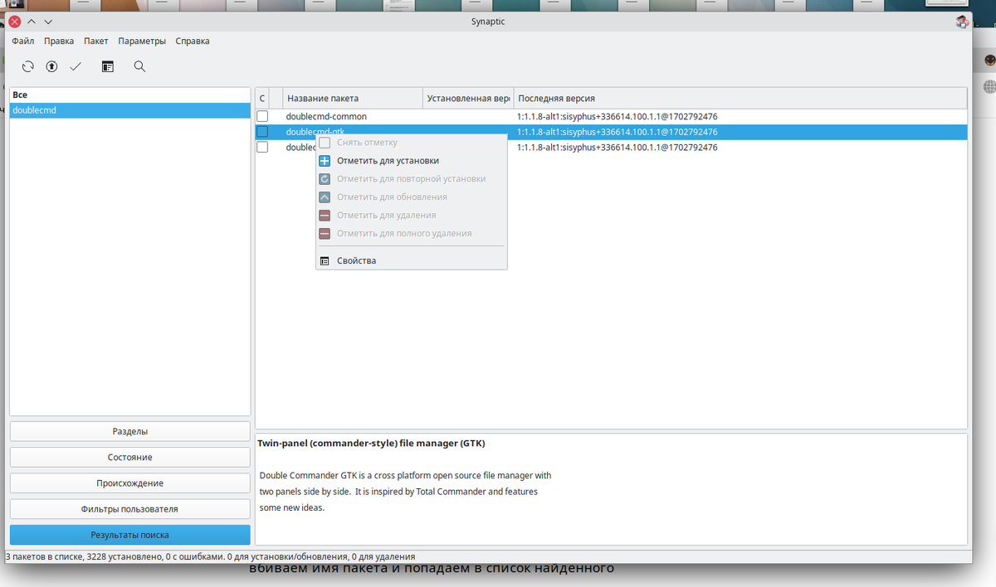Choose Отметить для установки in the context menu

point(412,161)
